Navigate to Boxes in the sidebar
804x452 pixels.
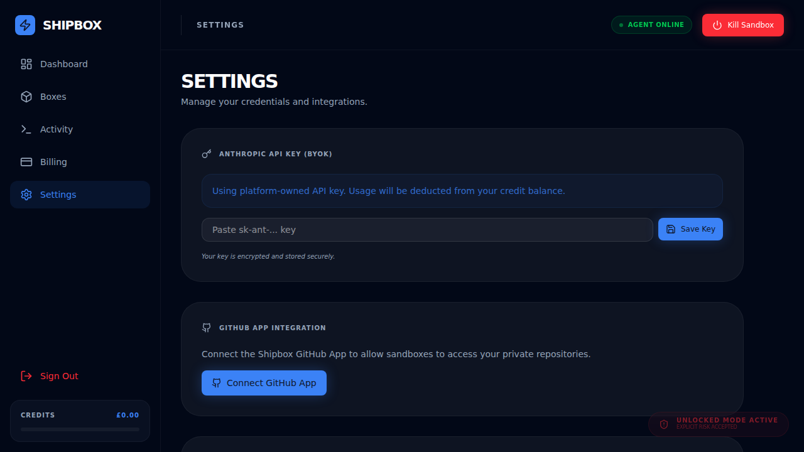(x=53, y=97)
